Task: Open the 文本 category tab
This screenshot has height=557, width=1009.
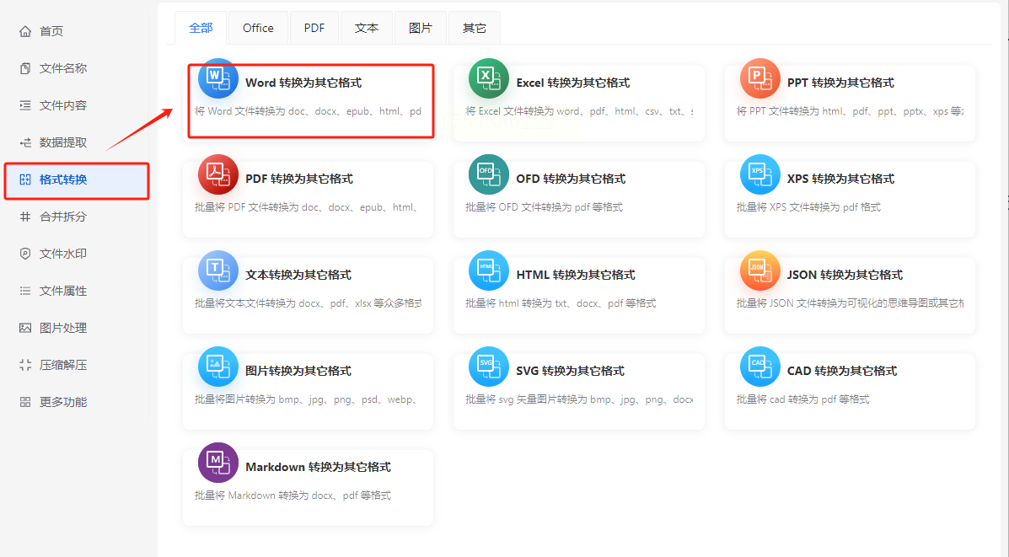Action: 367,28
